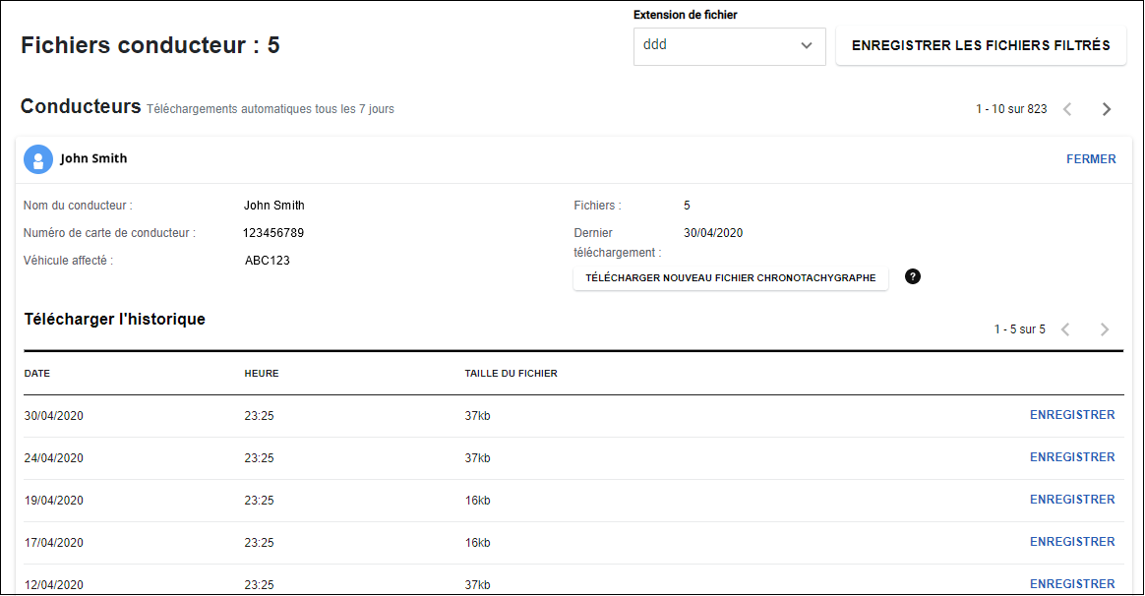Save the 17/04/2020 file with Enregistrer
1145x596 pixels.
point(1072,542)
